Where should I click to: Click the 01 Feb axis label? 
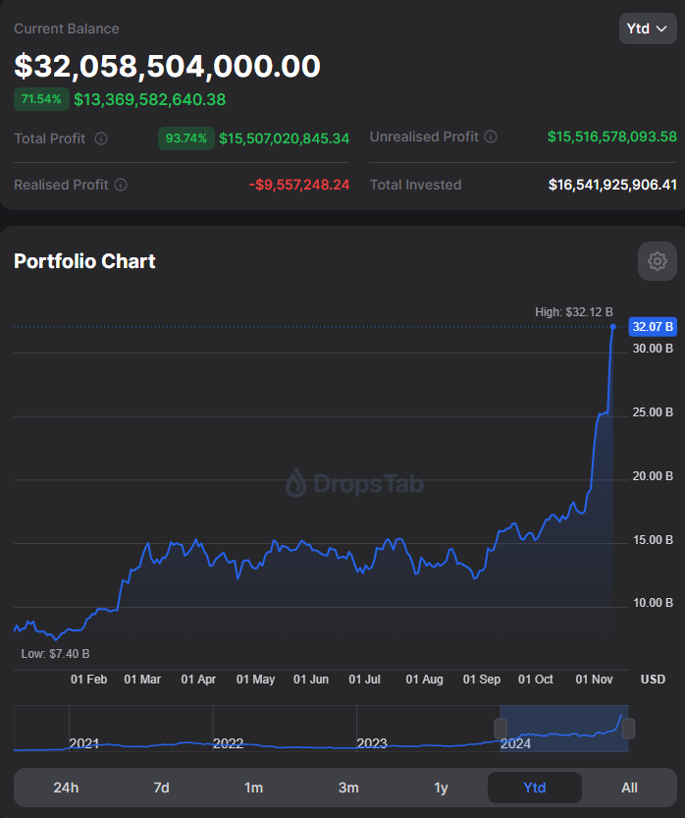tap(88, 680)
